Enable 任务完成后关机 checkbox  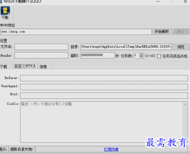[159, 56]
